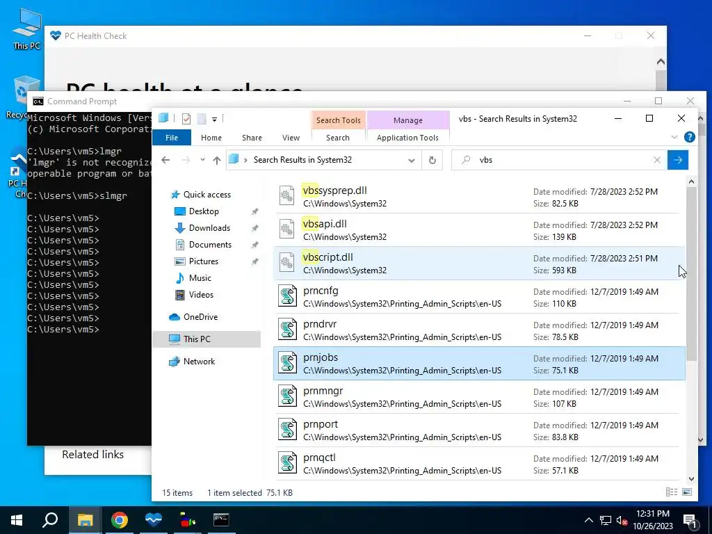The width and height of the screenshot is (712, 534).
Task: Open OneDrive in navigation pane
Action: pos(200,317)
